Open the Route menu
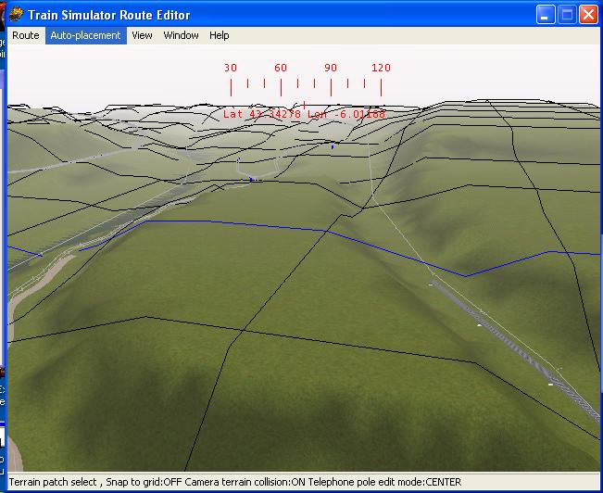 pos(26,35)
